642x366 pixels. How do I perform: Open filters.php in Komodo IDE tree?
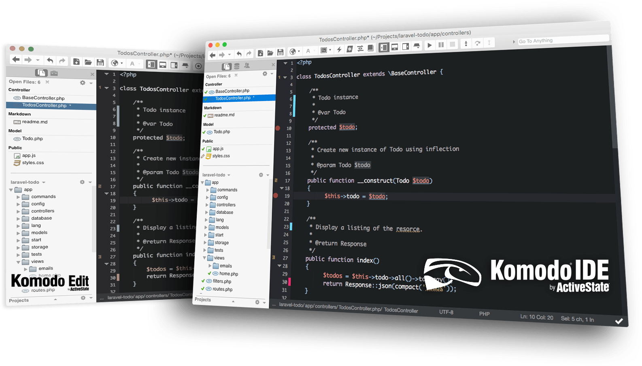tap(222, 282)
